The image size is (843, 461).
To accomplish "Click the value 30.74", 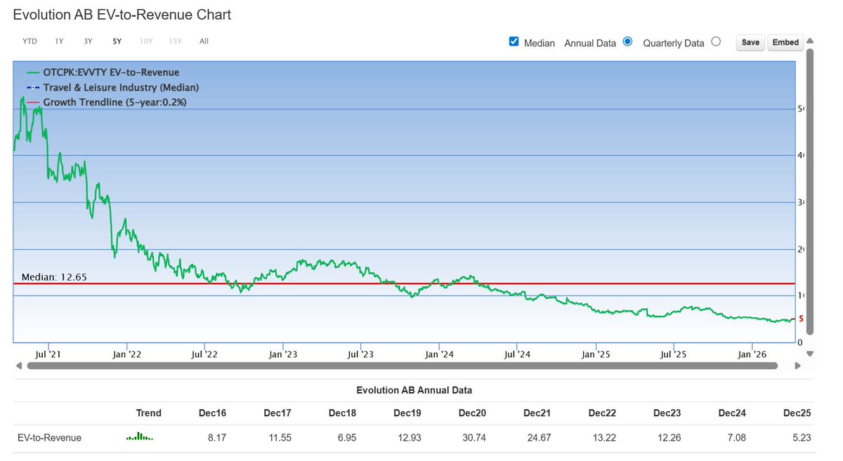I will click(473, 438).
